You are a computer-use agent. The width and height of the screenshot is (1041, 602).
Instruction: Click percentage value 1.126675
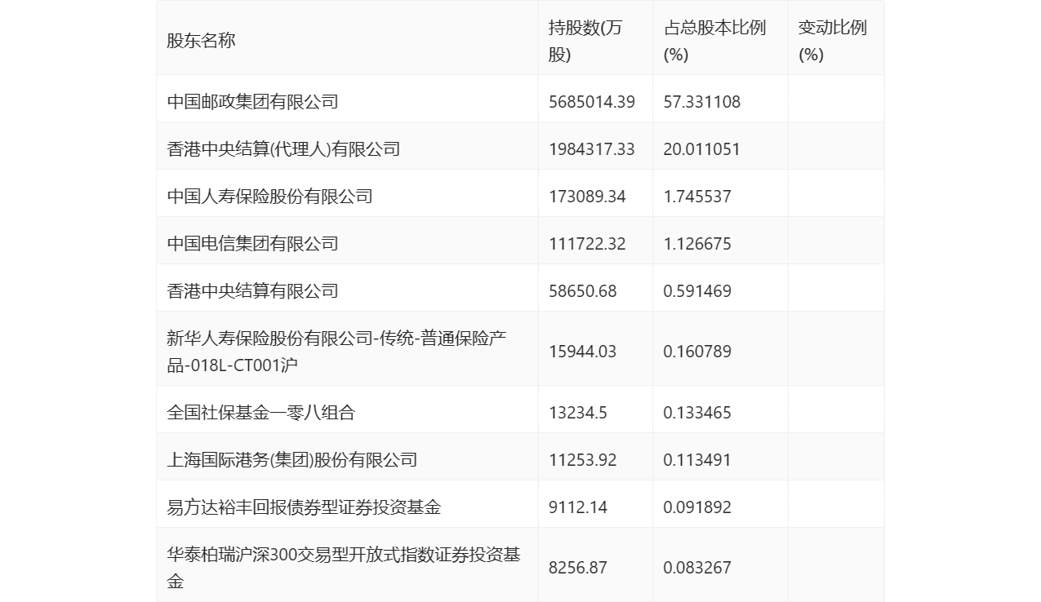pyautogui.click(x=697, y=244)
